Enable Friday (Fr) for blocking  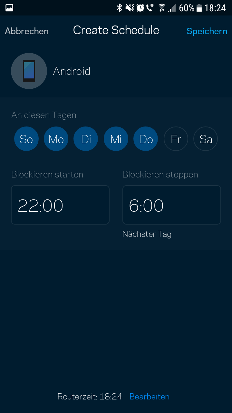click(176, 139)
